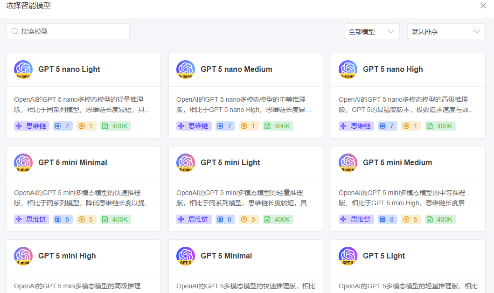The image size is (494, 293).
Task: Select the GPT 5 nano Light title
Action: pos(69,70)
